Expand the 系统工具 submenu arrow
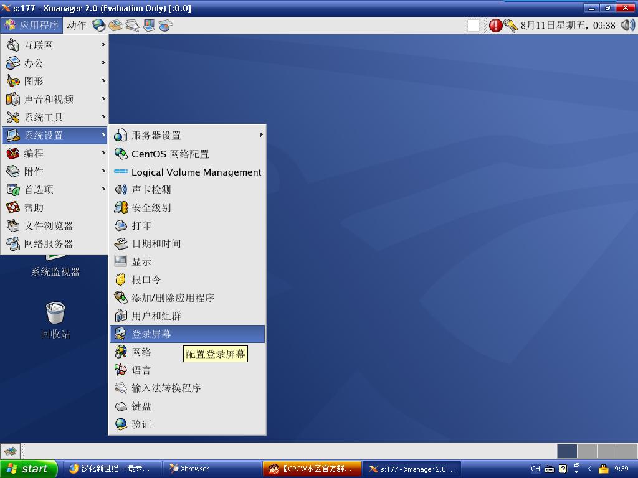Viewport: 638px width, 478px height. (103, 117)
